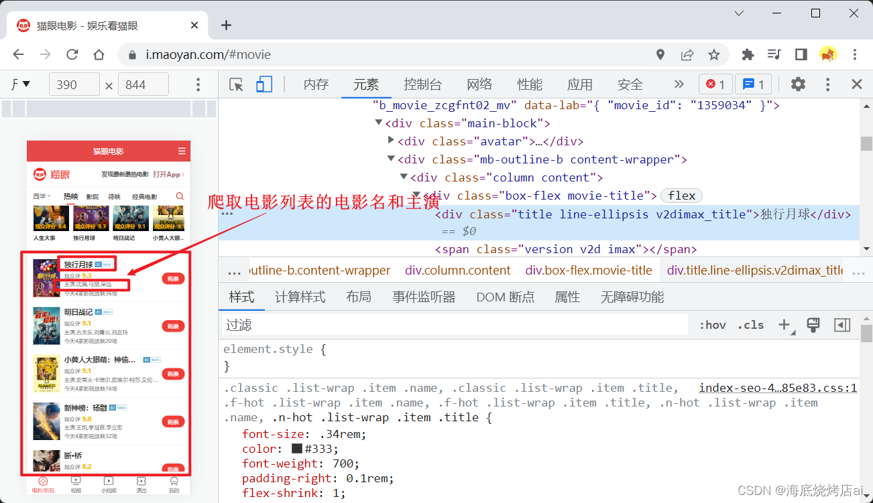Toggle device toolbar emulation icon

coord(264,84)
